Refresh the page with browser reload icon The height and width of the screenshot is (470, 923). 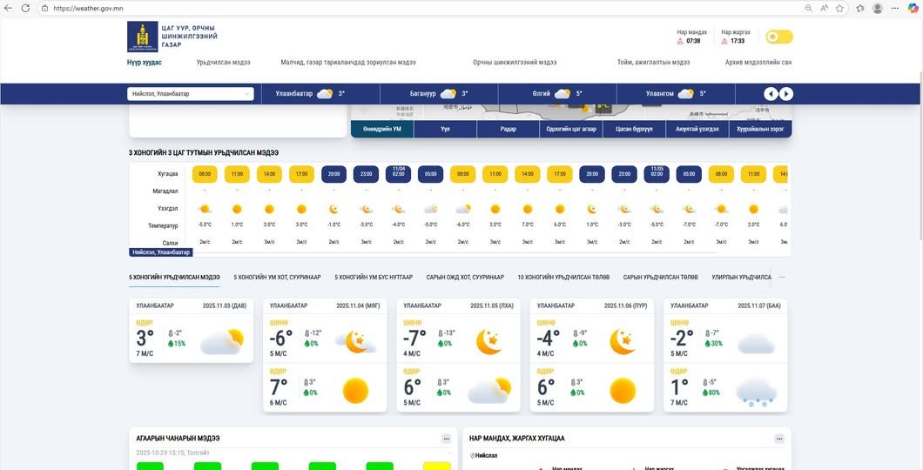coord(26,8)
